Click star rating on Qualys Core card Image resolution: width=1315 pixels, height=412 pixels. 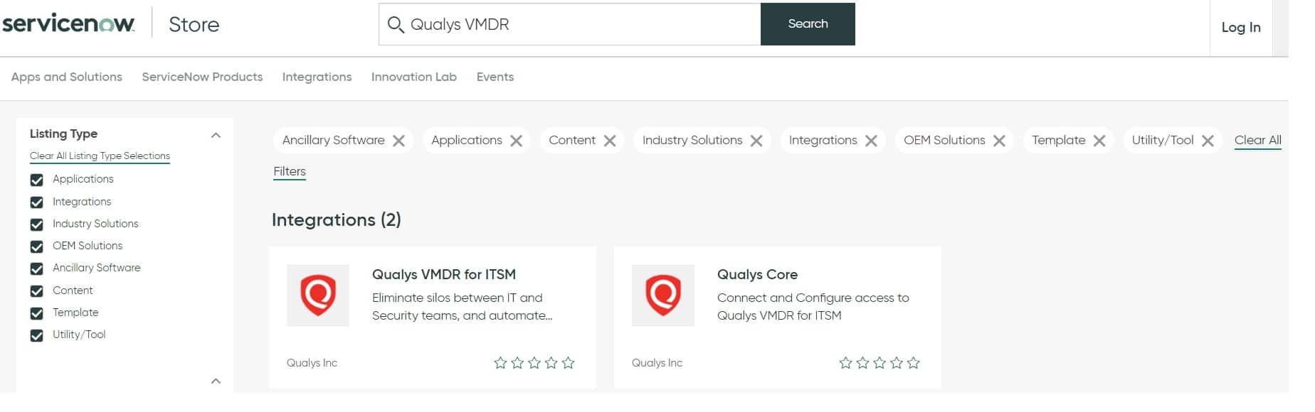[880, 363]
